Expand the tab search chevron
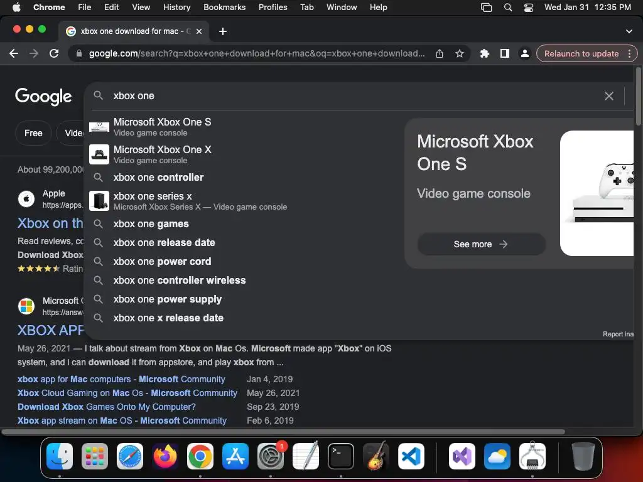This screenshot has width=643, height=482. (629, 31)
